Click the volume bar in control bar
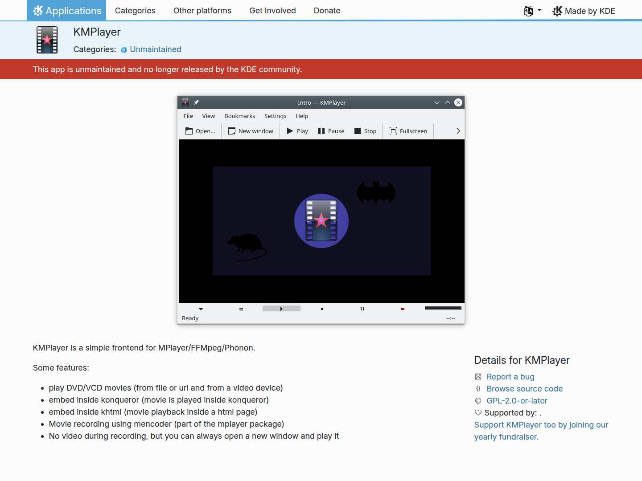642x481 pixels. coord(443,308)
